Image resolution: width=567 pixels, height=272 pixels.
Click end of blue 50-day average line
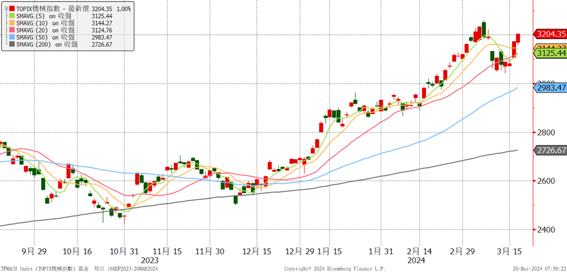pyautogui.click(x=517, y=87)
